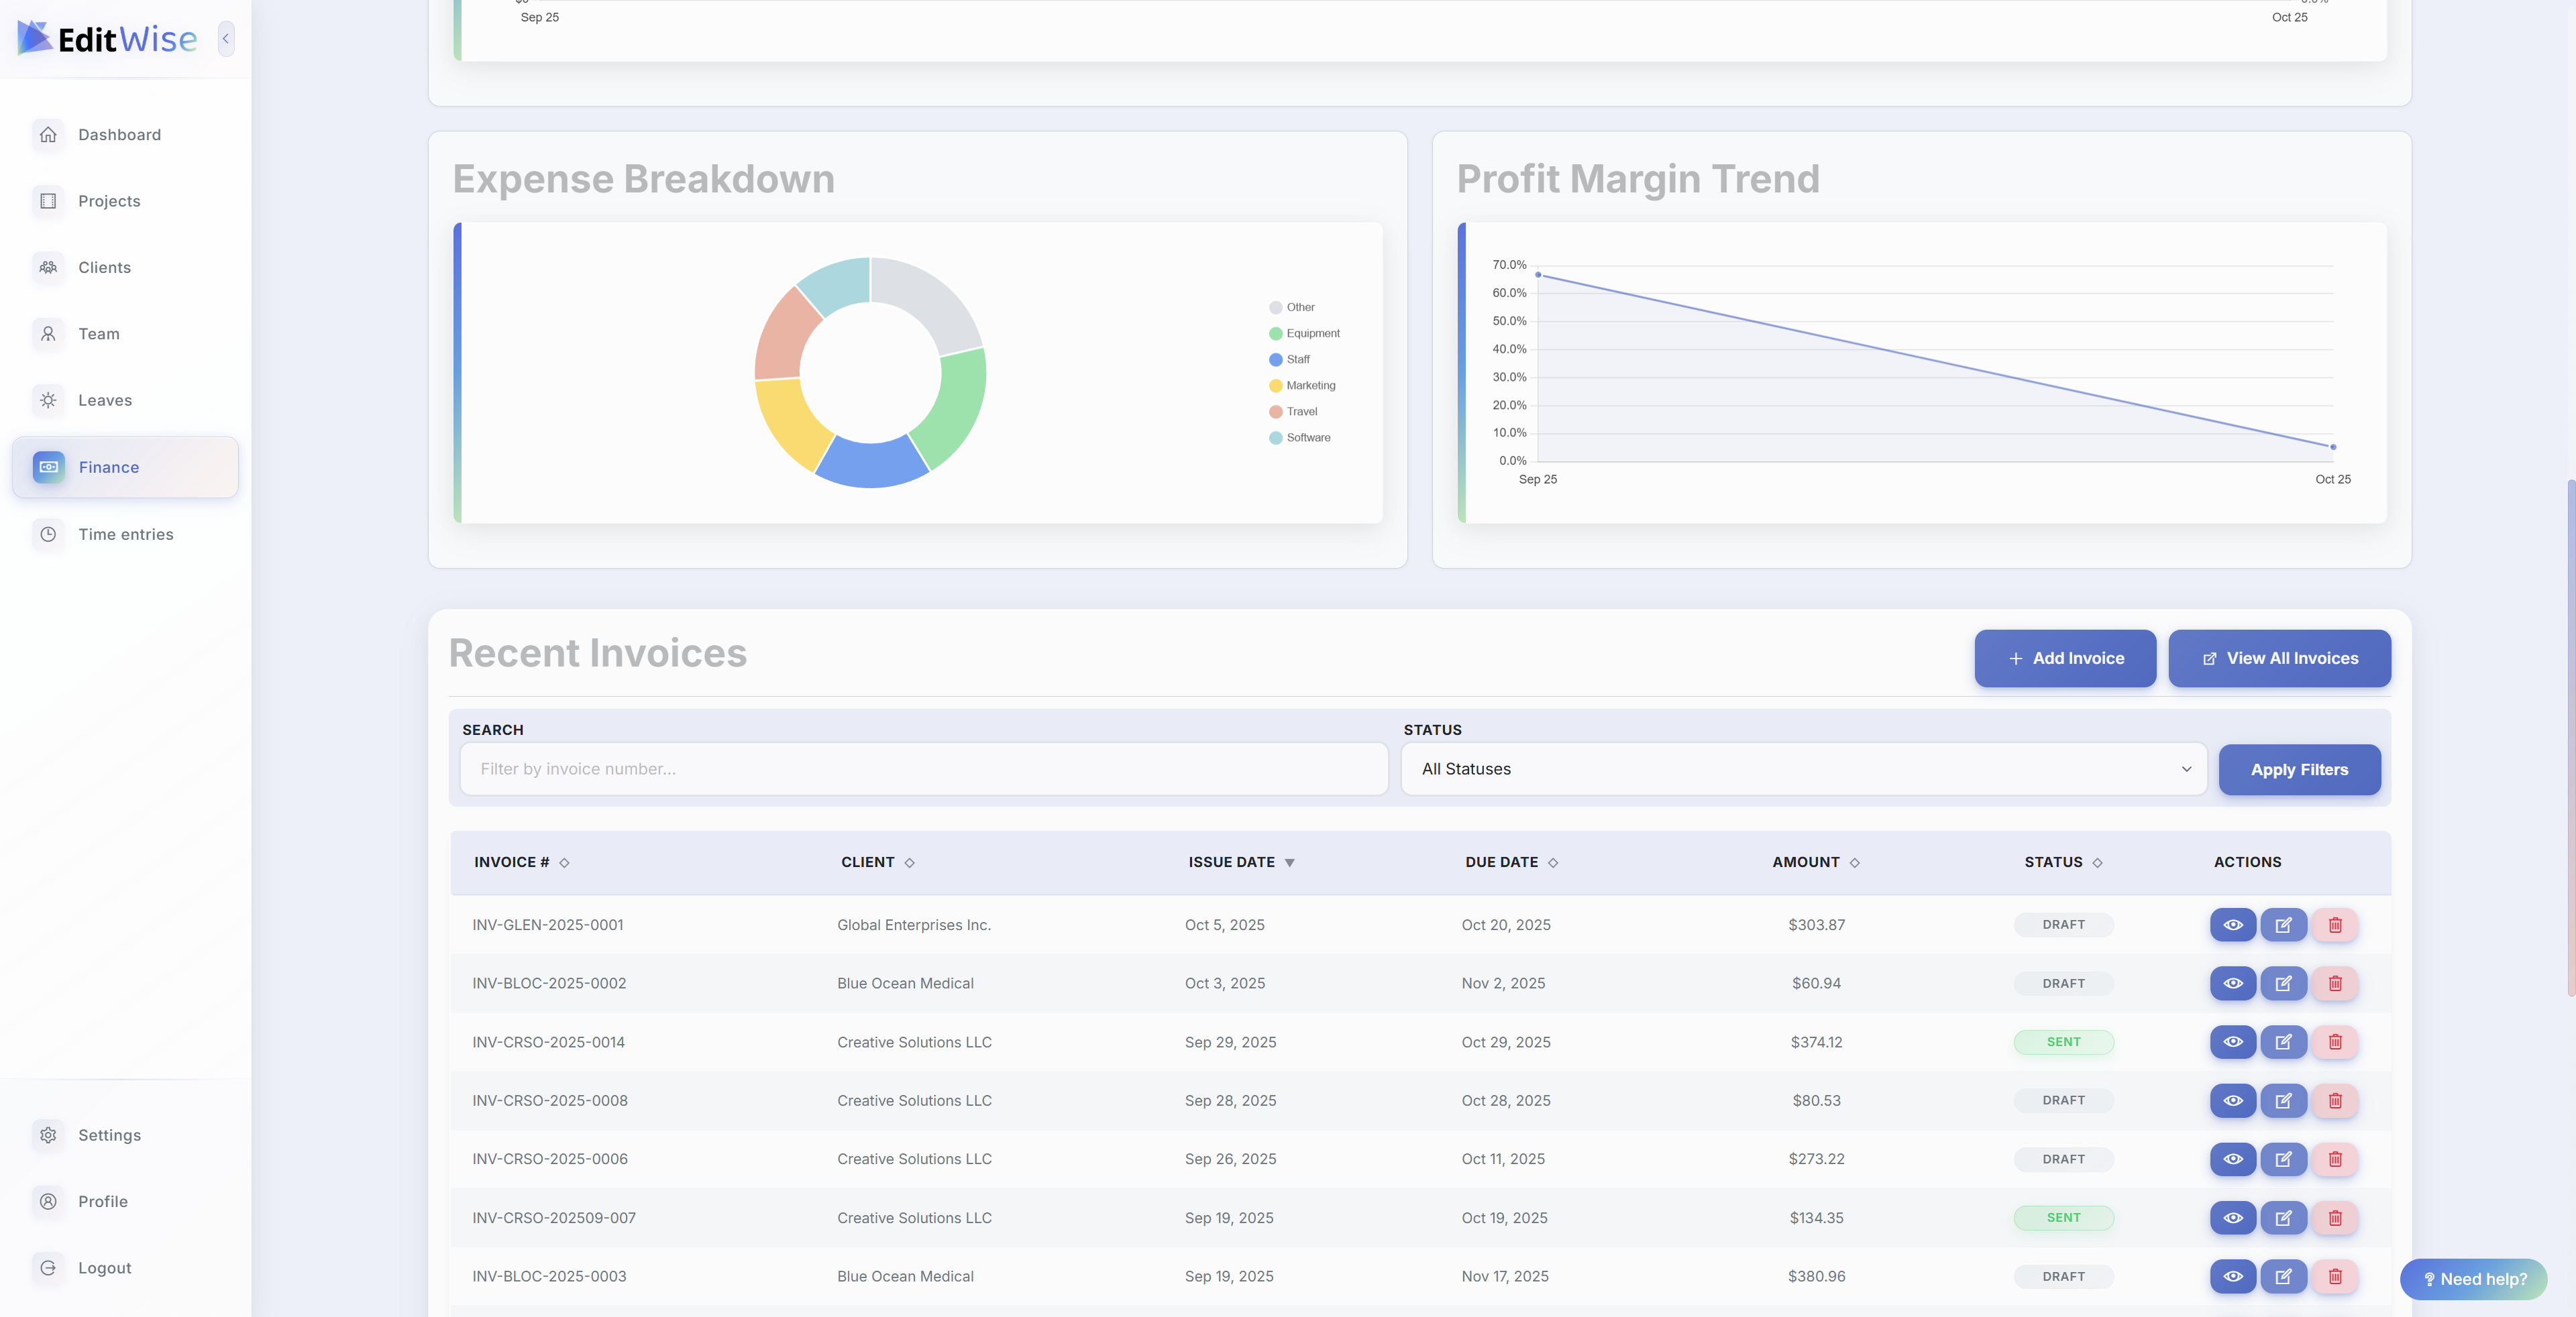Viewport: 2576px width, 1317px height.
Task: Switch to the Finance section
Action: click(x=108, y=467)
